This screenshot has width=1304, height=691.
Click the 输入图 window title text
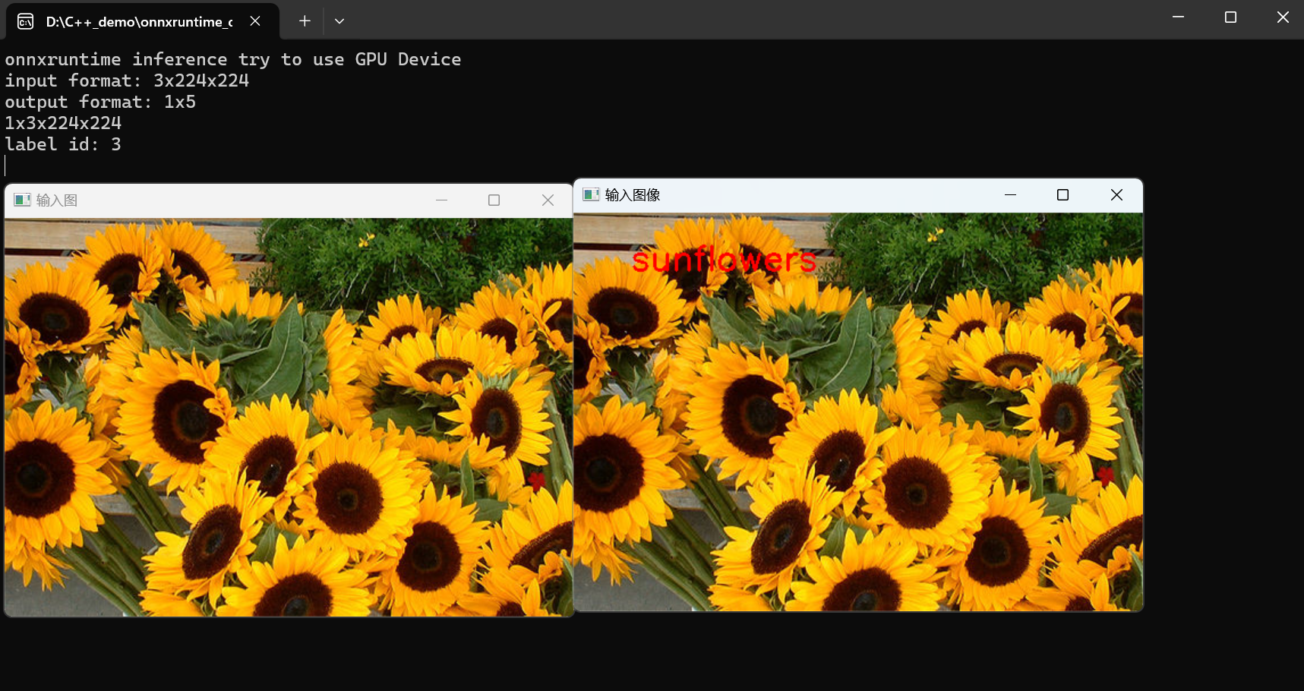point(57,200)
